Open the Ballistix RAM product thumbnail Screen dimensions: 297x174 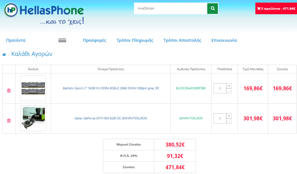coord(33,88)
